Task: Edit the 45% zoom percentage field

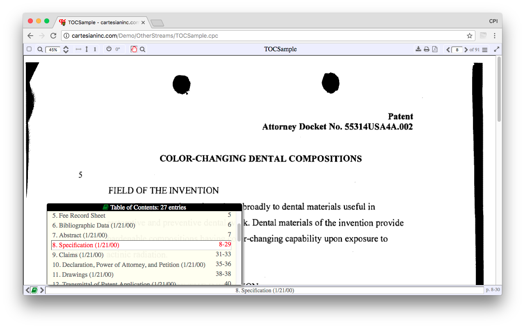Action: coord(53,50)
